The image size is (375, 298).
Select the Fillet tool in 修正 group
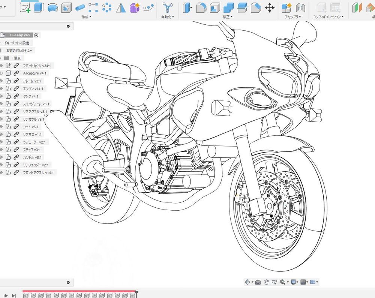(x=201, y=7)
